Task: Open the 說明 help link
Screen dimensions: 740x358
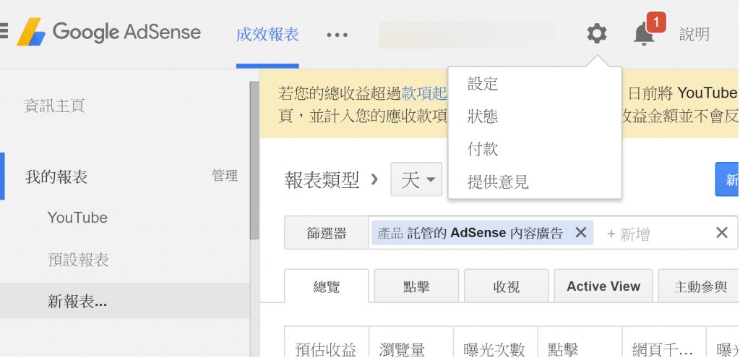Action: pyautogui.click(x=694, y=34)
